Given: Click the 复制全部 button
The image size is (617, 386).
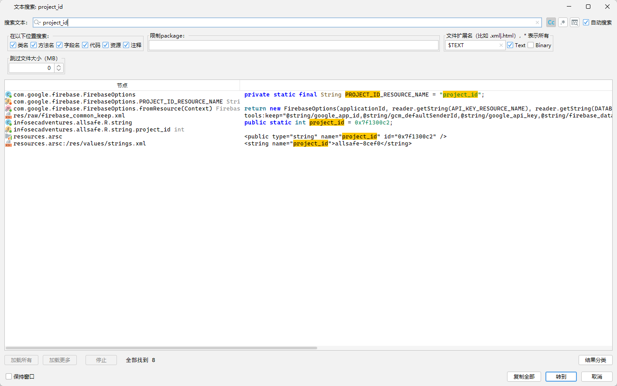Looking at the screenshot, I should [524, 376].
